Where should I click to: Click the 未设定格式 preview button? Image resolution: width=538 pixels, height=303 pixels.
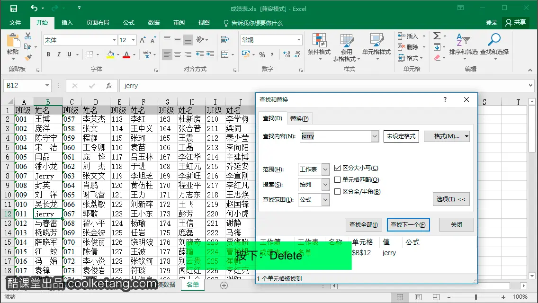[401, 136]
